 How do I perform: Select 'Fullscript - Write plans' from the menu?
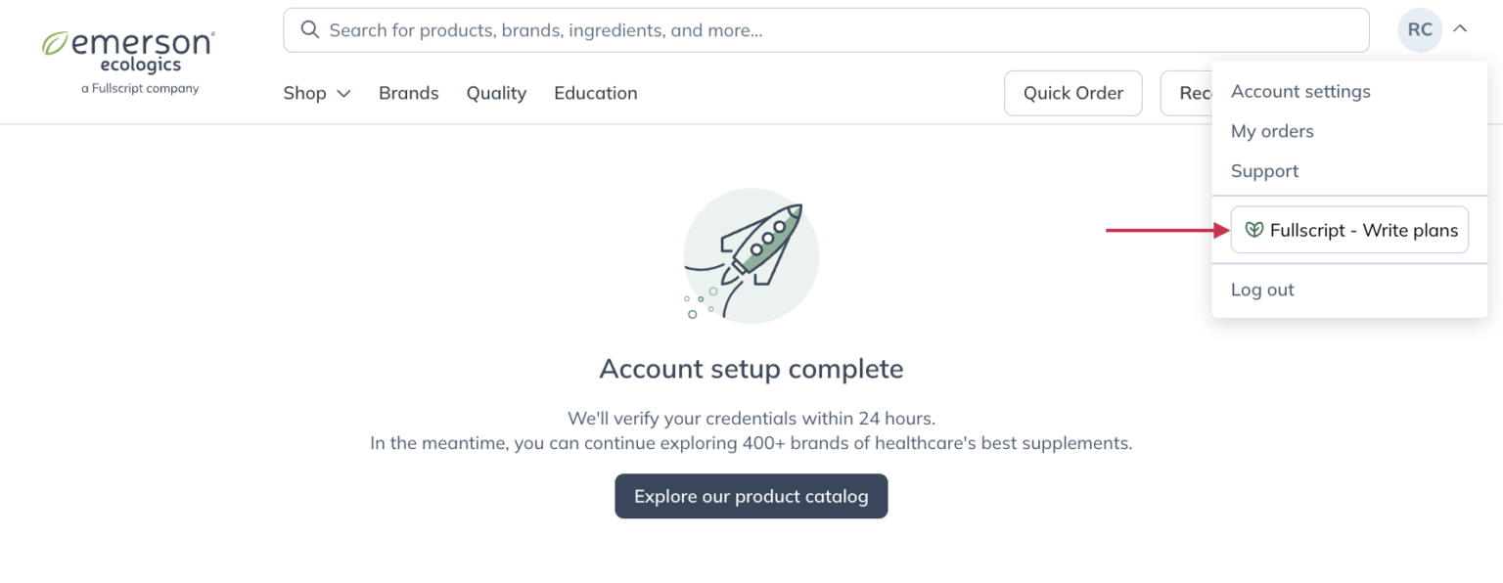[x=1349, y=229]
